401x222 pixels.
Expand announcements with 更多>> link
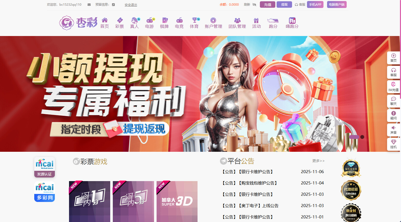[x=318, y=161]
